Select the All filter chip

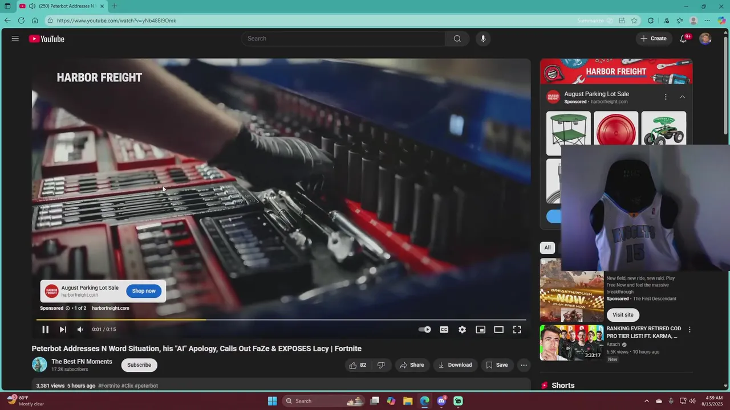coord(547,248)
